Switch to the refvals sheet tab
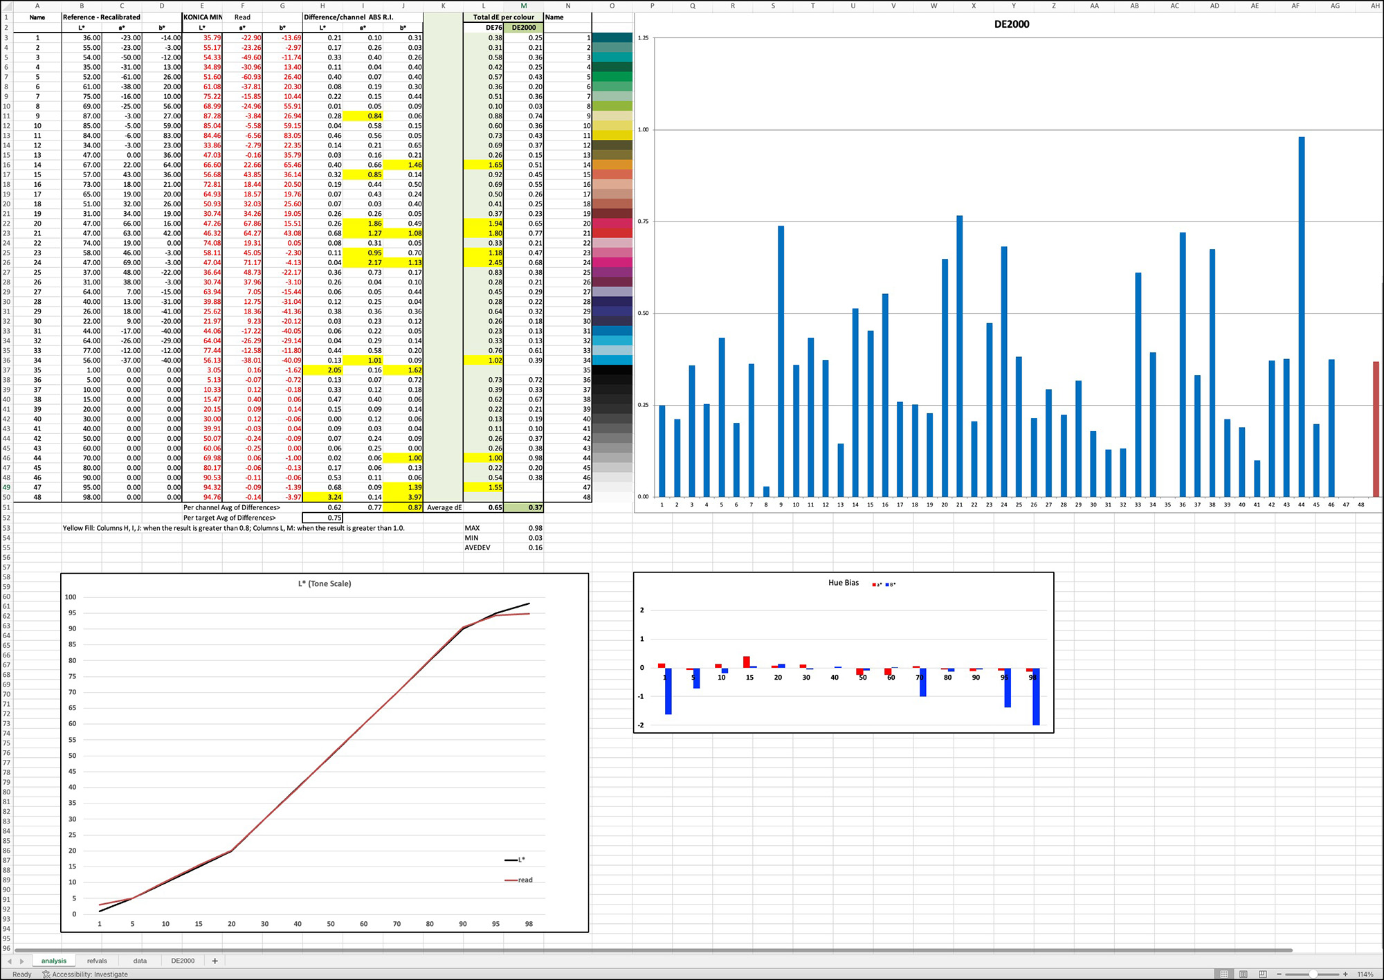1384x980 pixels. 98,961
